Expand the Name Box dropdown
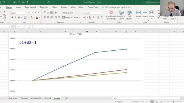Screen dimensions: 184x103 click(x=9, y=27)
